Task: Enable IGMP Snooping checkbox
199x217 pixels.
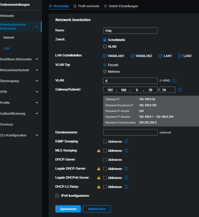Action: [105, 142]
